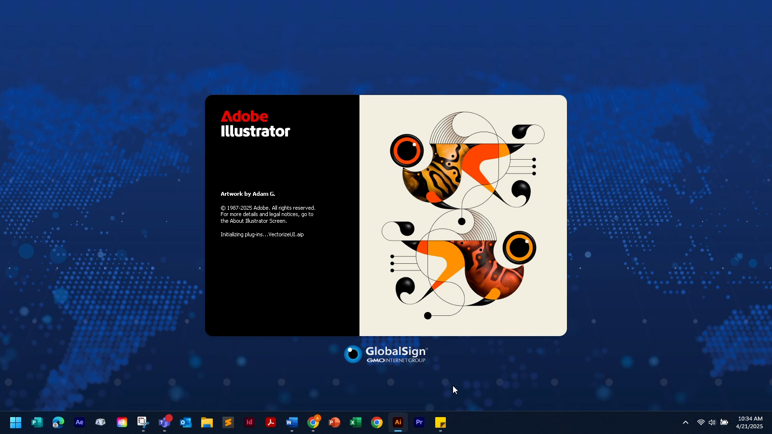
Task: Launch Sublime Text from the taskbar
Action: pyautogui.click(x=228, y=422)
